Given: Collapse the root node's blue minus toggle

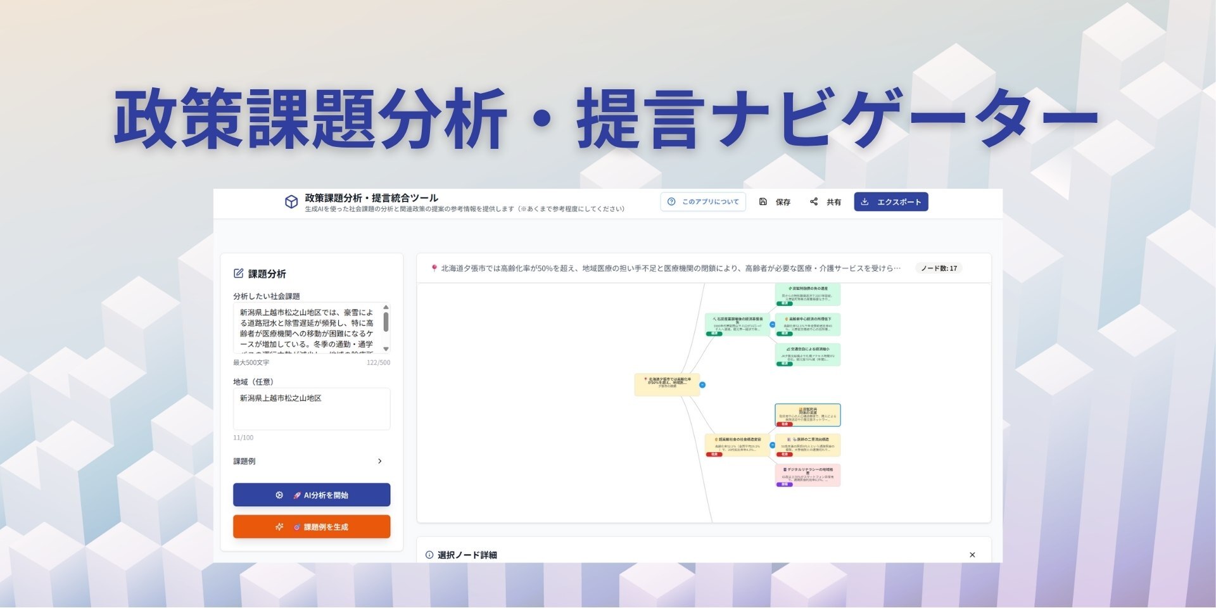Looking at the screenshot, I should coord(702,385).
